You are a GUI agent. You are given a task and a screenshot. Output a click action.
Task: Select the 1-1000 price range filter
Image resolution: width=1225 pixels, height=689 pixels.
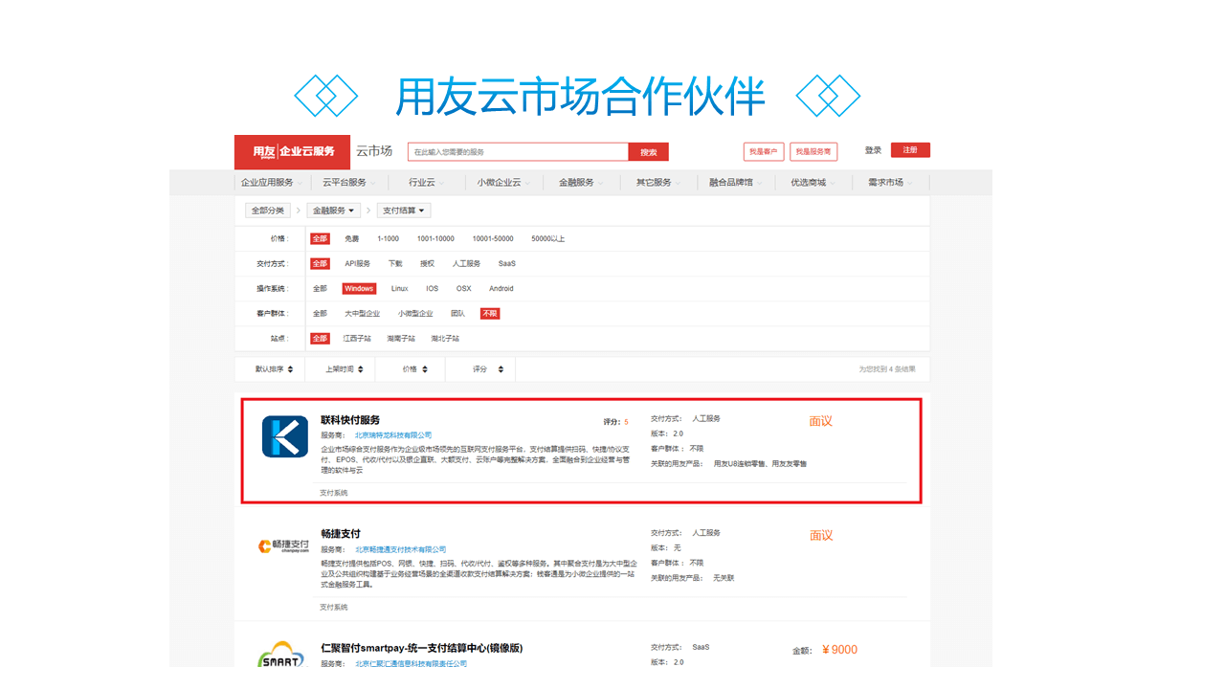pos(388,238)
